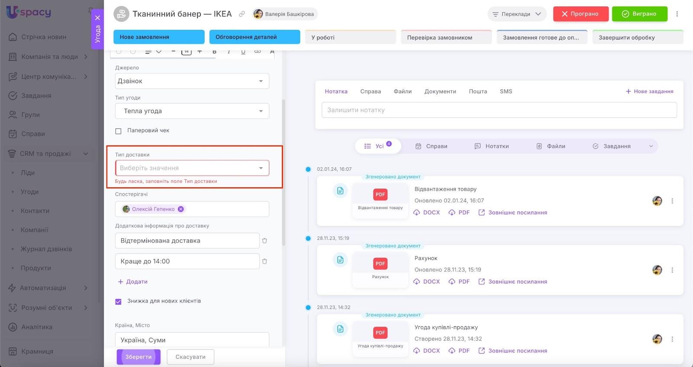Open the Тип доставки dropdown
693x367 pixels.
[x=192, y=168]
